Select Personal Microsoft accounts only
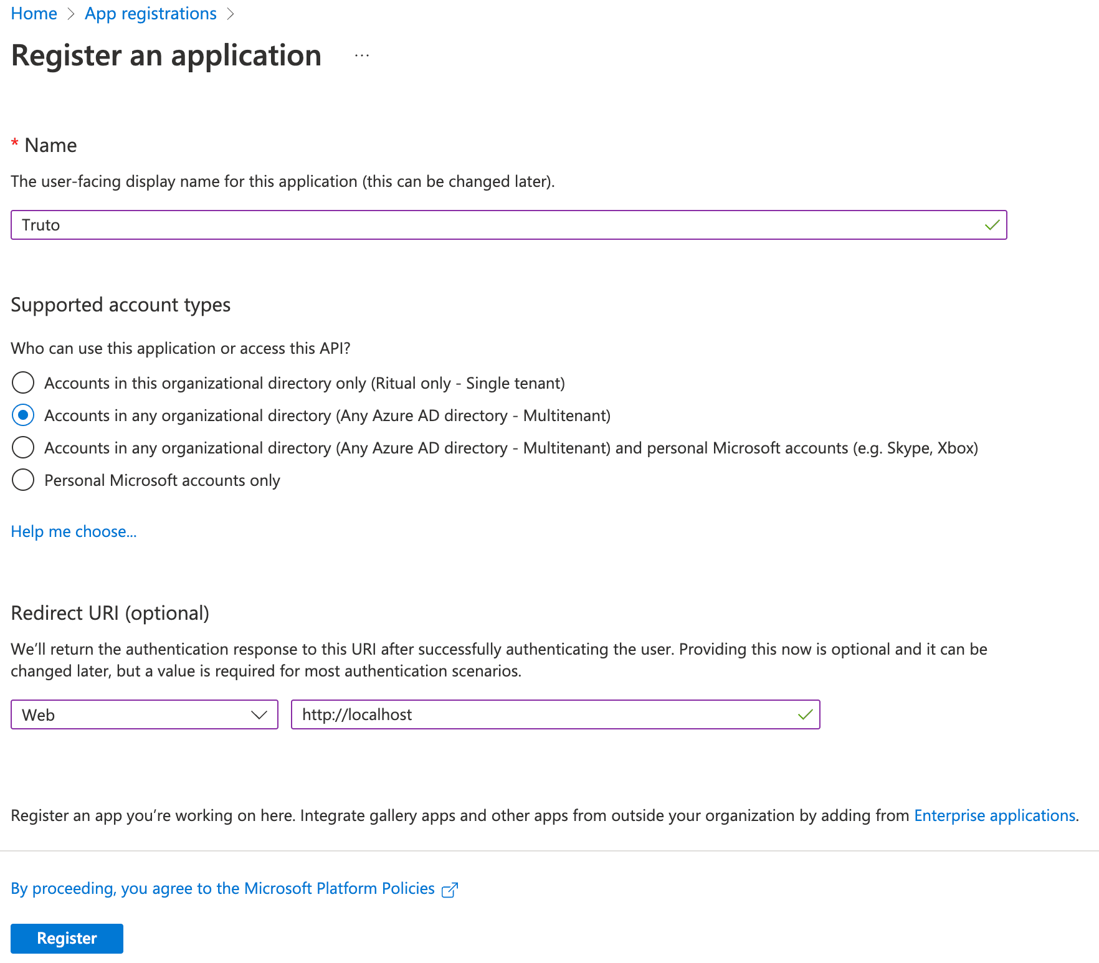Screen dimensions: 1099x963 pos(22,480)
